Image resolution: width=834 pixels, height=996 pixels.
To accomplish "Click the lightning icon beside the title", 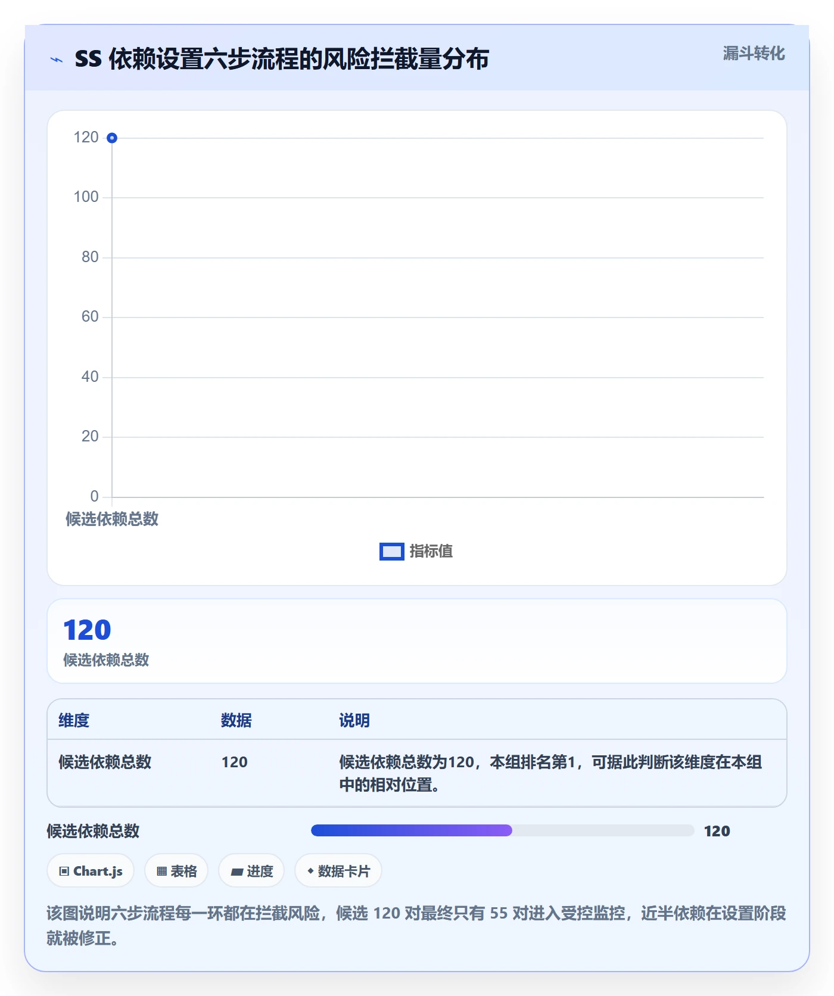I will pyautogui.click(x=57, y=60).
